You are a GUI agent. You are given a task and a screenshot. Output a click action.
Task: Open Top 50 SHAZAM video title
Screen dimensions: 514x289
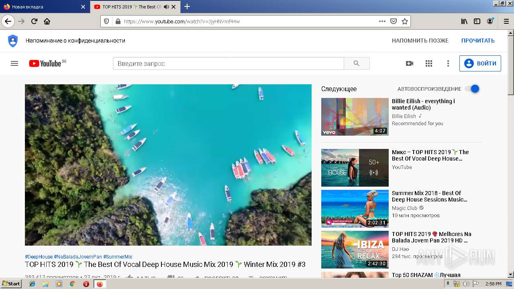(426, 275)
